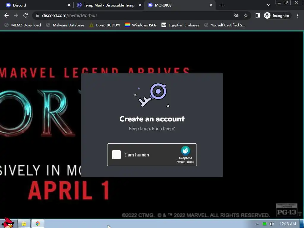
Task: Open the file explorer taskbar icon
Action: [x=24, y=224]
